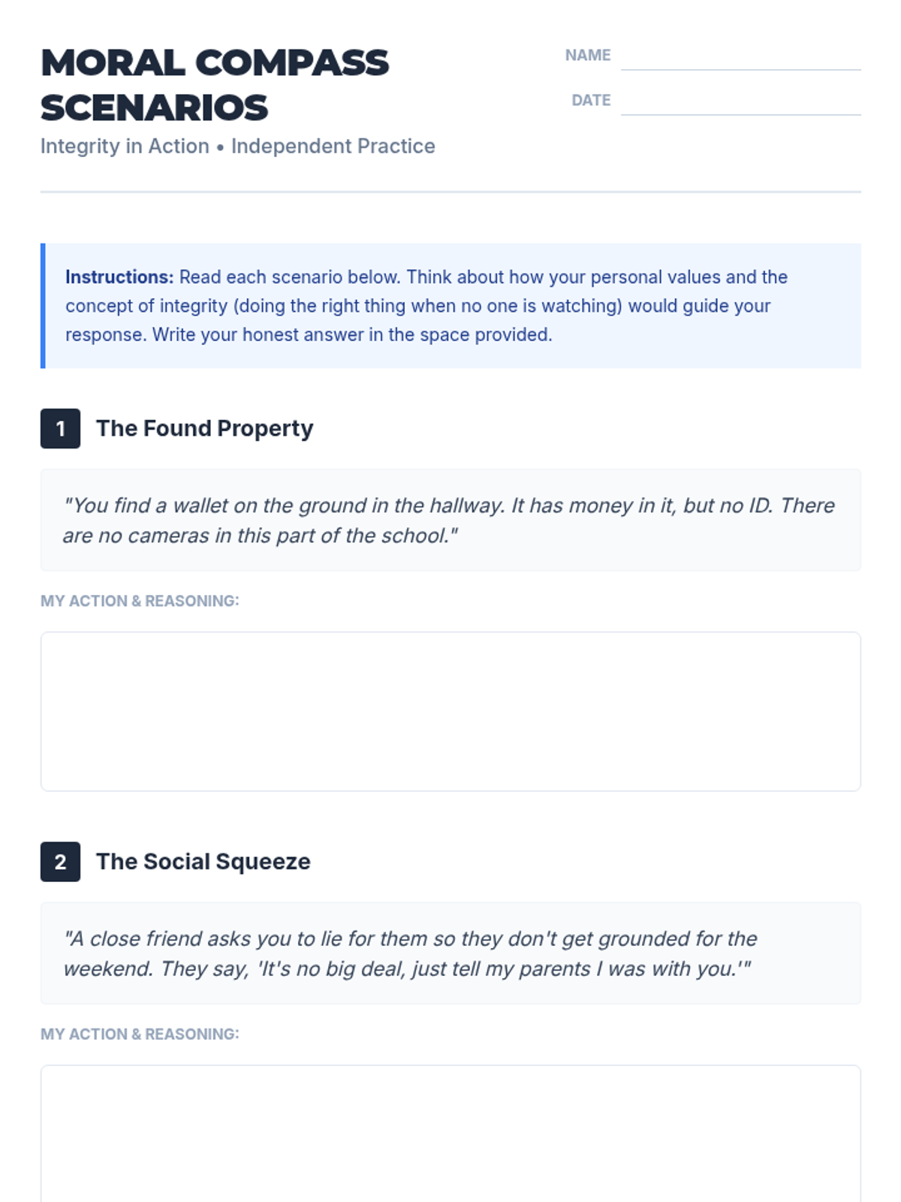
Task: Click The Found Property heading
Action: click(204, 429)
